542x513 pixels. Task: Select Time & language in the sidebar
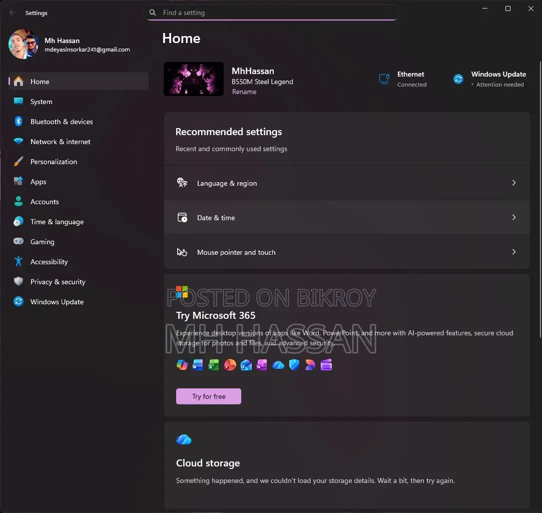(79, 222)
